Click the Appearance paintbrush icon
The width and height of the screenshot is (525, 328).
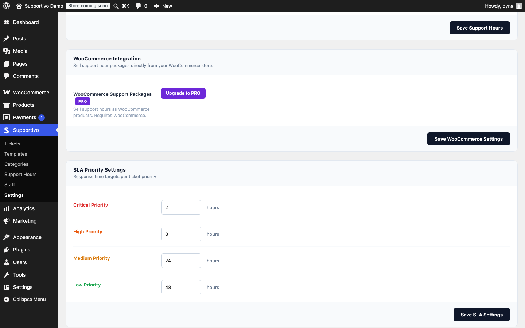tap(7, 237)
